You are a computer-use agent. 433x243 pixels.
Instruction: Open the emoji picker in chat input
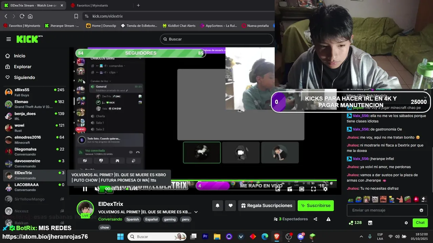pyautogui.click(x=421, y=210)
